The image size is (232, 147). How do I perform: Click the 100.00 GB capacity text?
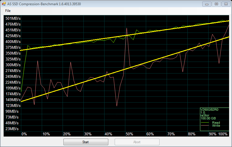[x=208, y=118]
